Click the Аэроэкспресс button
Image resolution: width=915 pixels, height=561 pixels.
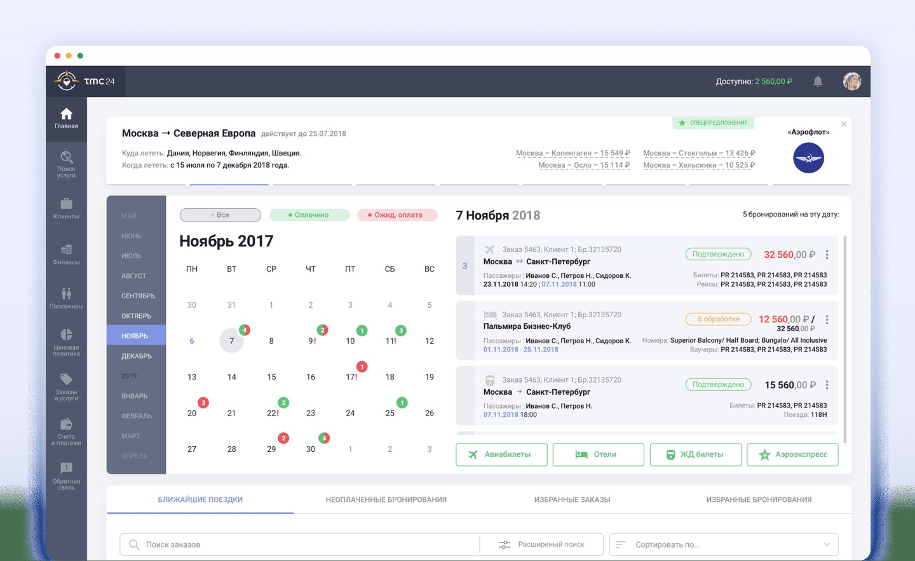[792, 454]
